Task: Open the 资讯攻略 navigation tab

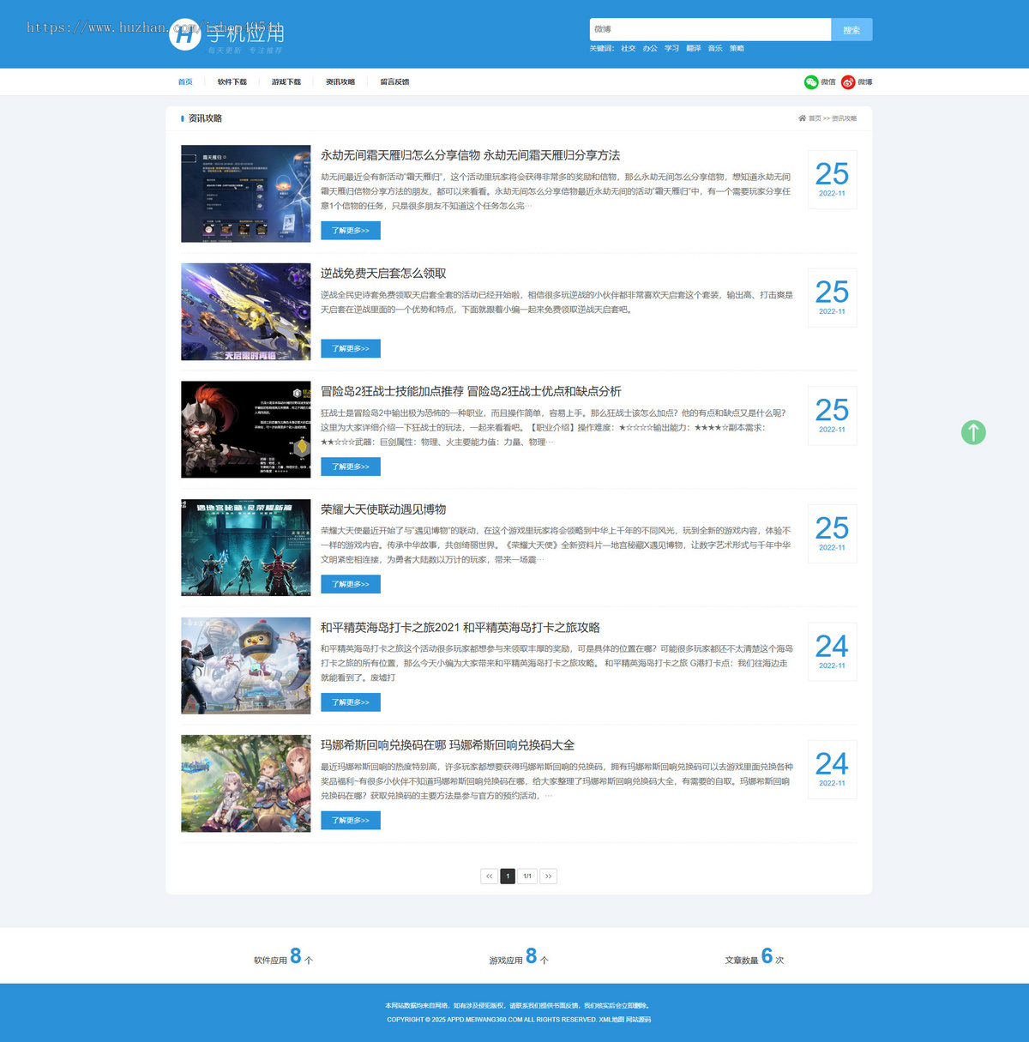Action: click(340, 82)
